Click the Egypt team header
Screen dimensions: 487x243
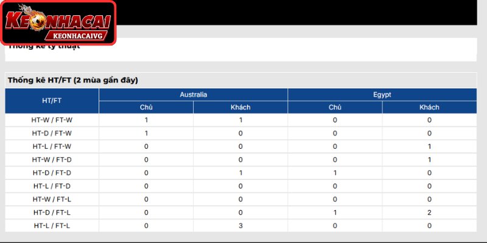(382, 95)
